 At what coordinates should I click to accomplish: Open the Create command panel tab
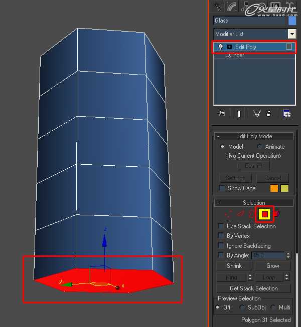point(218,8)
